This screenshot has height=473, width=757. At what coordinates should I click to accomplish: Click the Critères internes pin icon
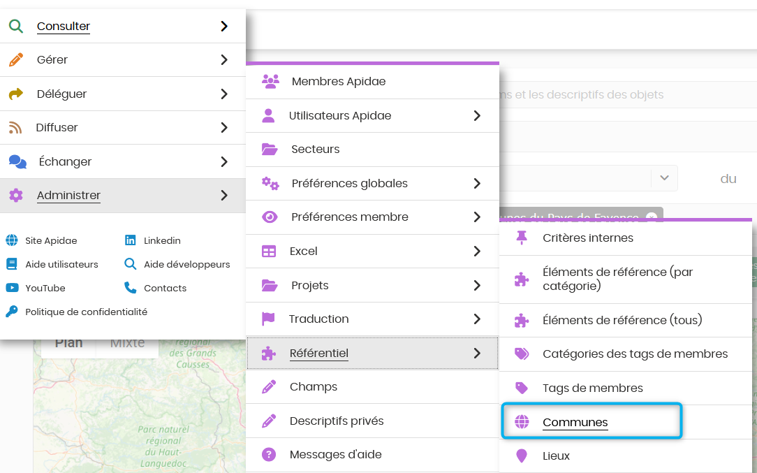(x=522, y=238)
